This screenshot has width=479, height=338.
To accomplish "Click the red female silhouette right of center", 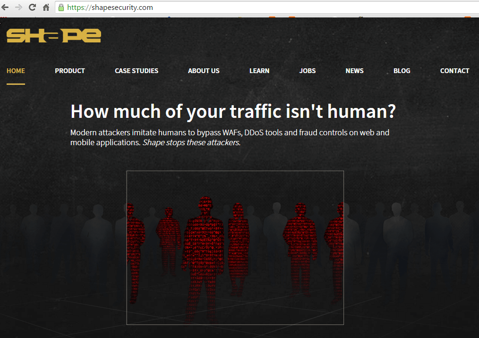I will tap(239, 245).
